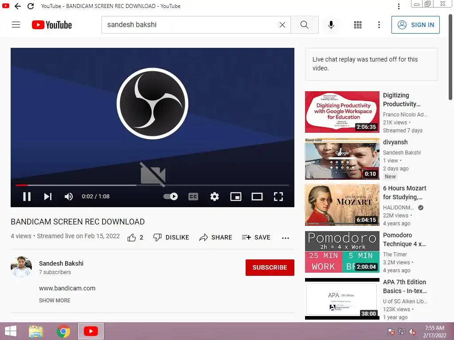This screenshot has height=340, width=454.
Task: Open the YouTube hamburger guide menu
Action: tap(16, 25)
